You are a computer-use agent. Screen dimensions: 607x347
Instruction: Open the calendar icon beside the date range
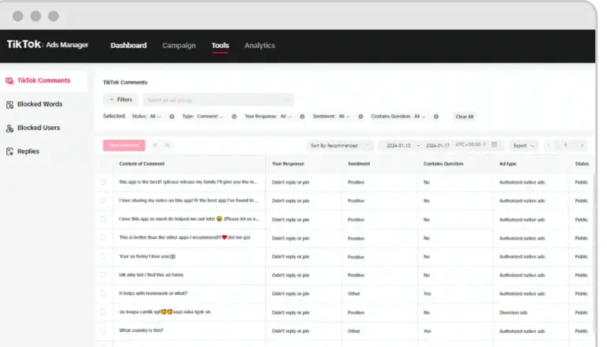494,145
